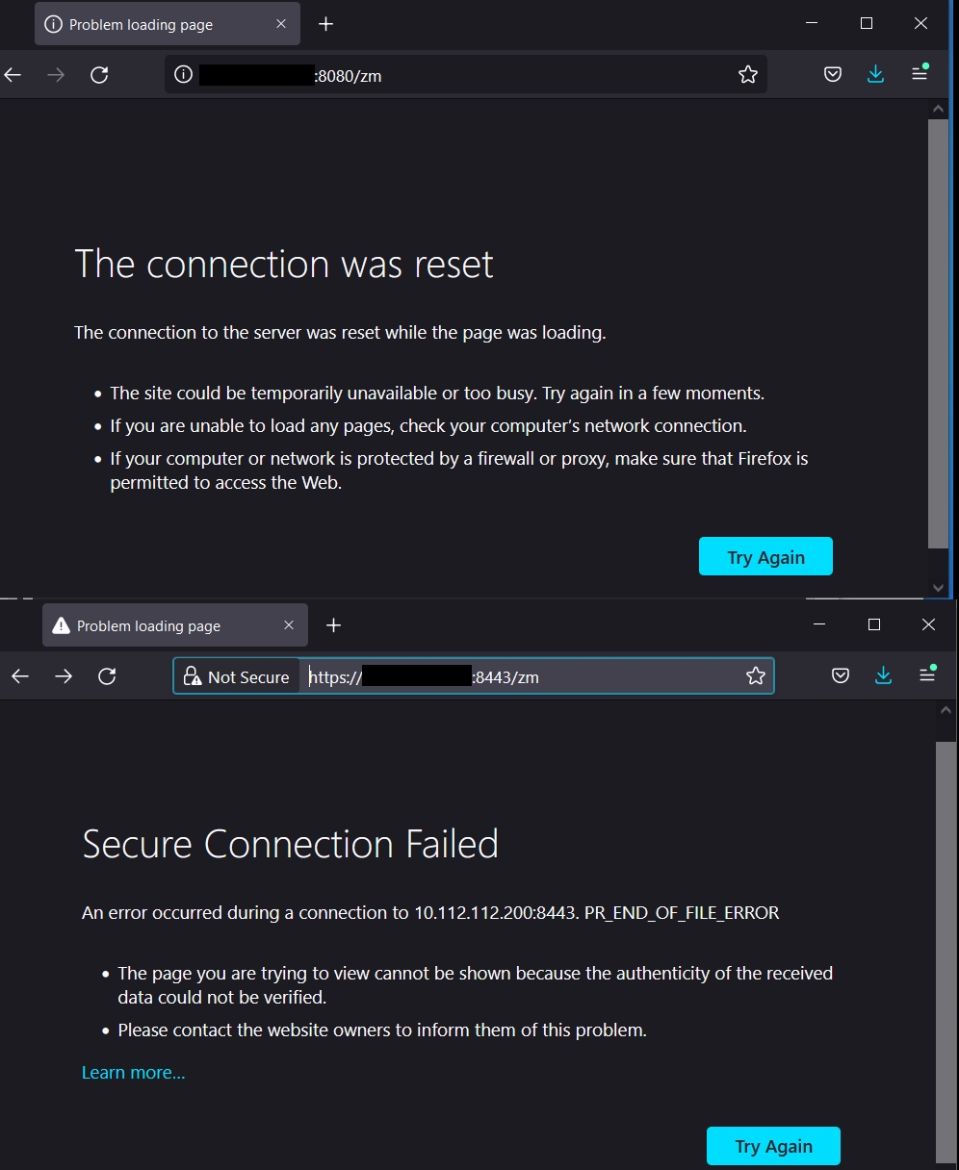Viewport: 959px width, 1170px height.
Task: Open the downloads panel in the bottom window
Action: 883,676
